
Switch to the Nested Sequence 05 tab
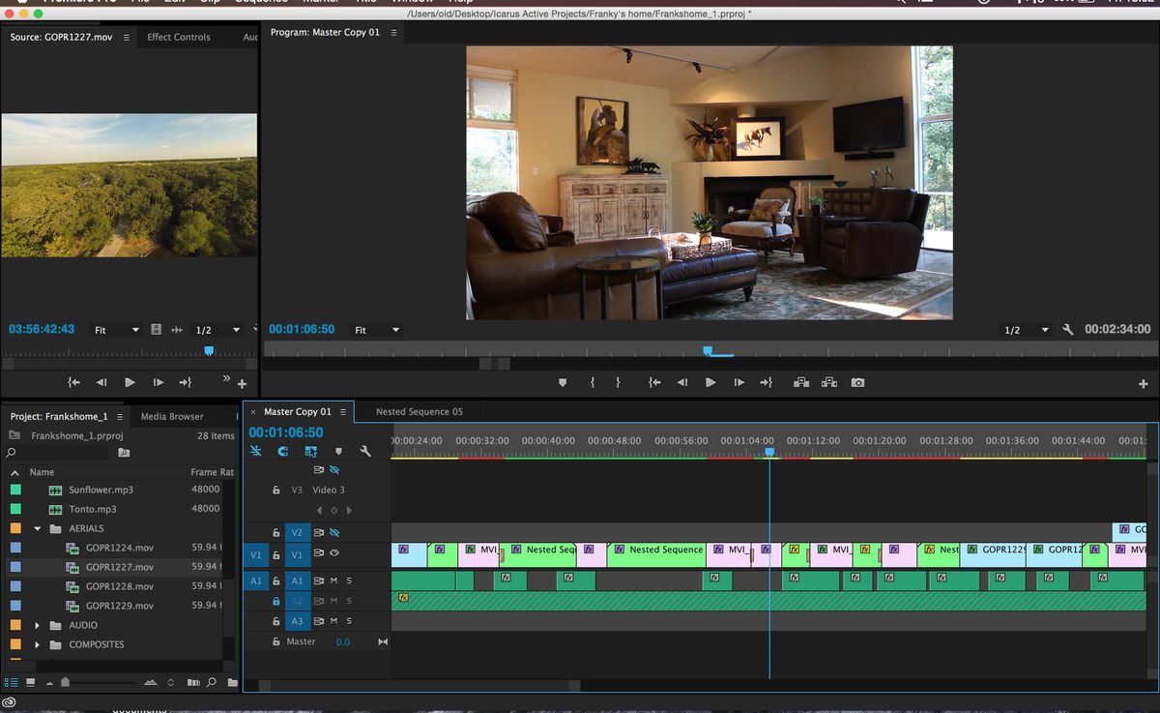click(419, 412)
